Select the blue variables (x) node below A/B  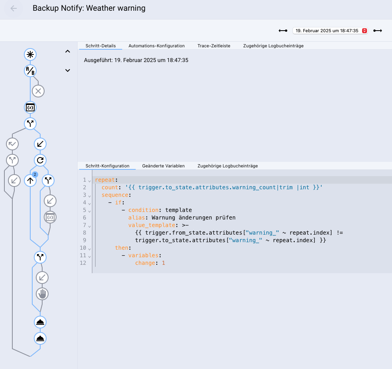[30, 107]
